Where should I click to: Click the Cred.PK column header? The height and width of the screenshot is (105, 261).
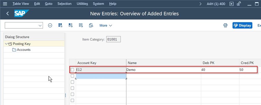[x=250, y=63]
